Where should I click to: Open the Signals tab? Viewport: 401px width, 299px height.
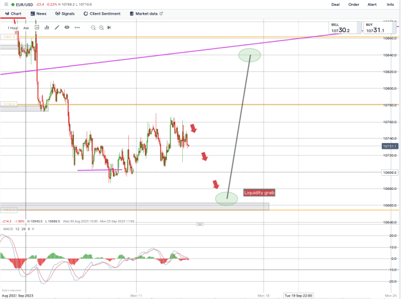65,13
